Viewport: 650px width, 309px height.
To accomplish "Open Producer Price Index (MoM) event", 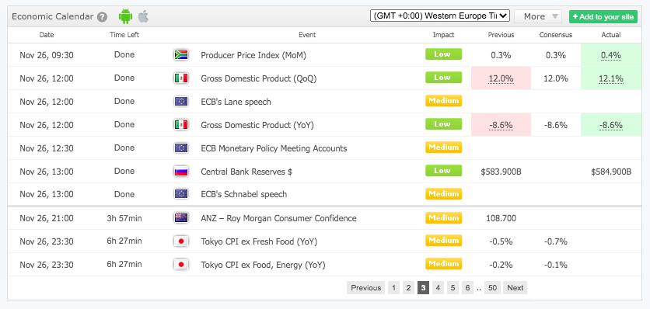I will click(x=253, y=55).
